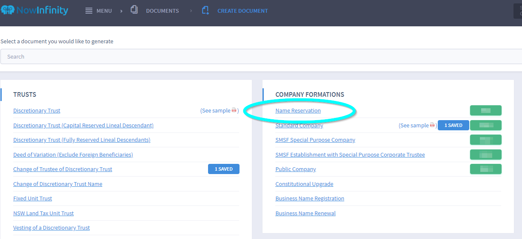Click See sample next to Discretionary Trust
This screenshot has width=522, height=239.
coord(220,111)
